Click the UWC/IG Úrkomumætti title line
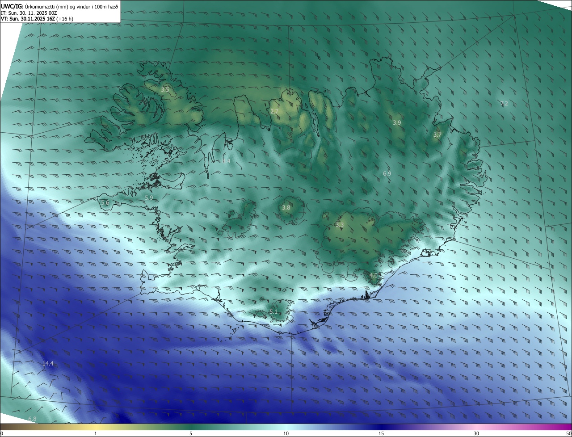 [59, 6]
